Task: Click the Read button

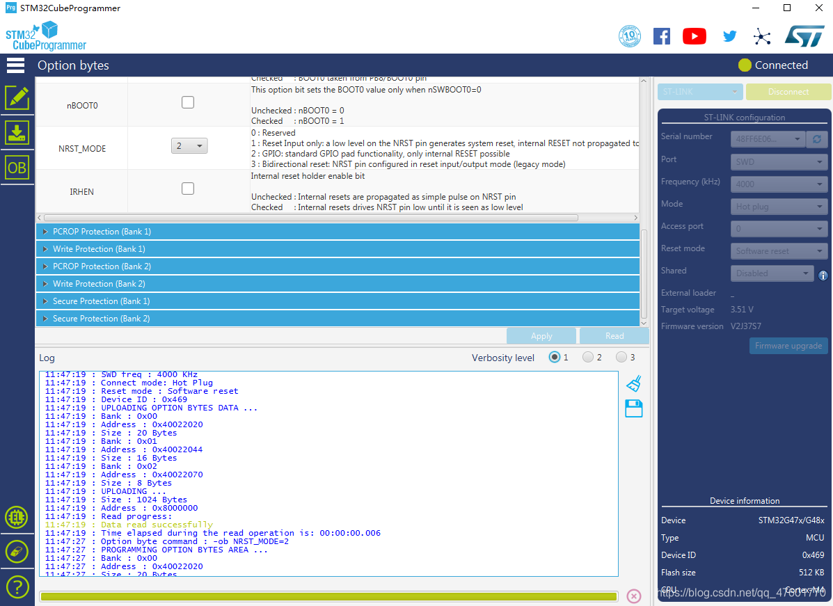Action: click(614, 336)
